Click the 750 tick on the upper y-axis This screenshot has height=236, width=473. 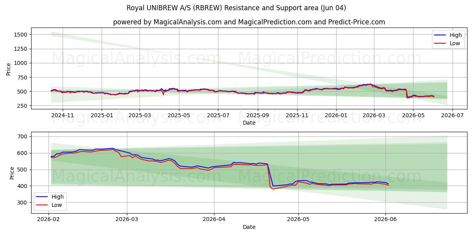coord(22,77)
